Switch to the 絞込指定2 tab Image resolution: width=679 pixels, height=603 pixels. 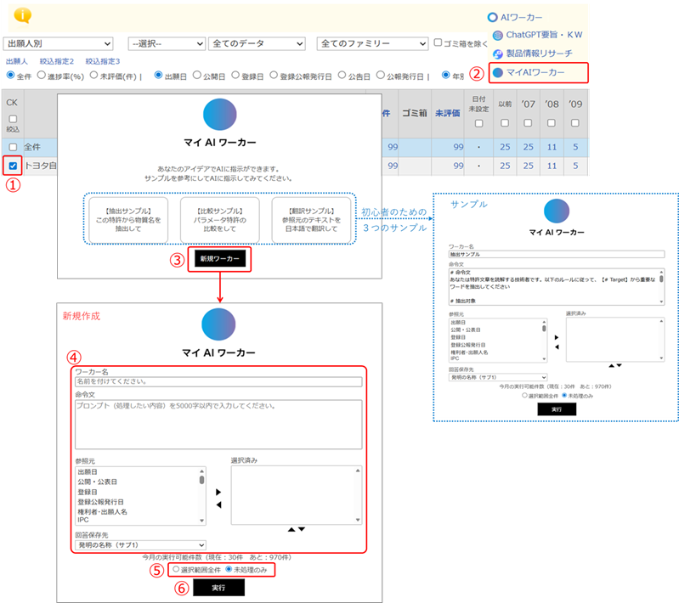pos(57,62)
